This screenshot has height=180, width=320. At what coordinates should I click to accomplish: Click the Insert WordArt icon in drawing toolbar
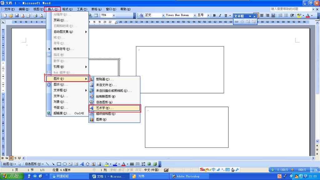pyautogui.click(x=82, y=164)
